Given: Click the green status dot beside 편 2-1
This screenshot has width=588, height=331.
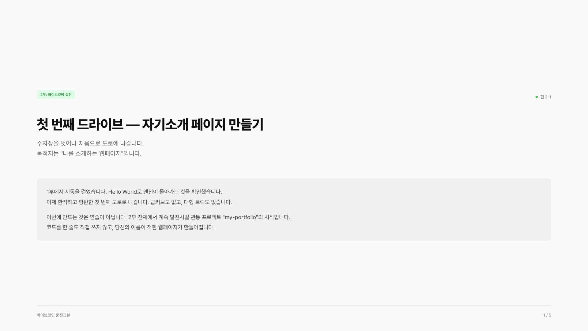Looking at the screenshot, I should click(x=537, y=97).
